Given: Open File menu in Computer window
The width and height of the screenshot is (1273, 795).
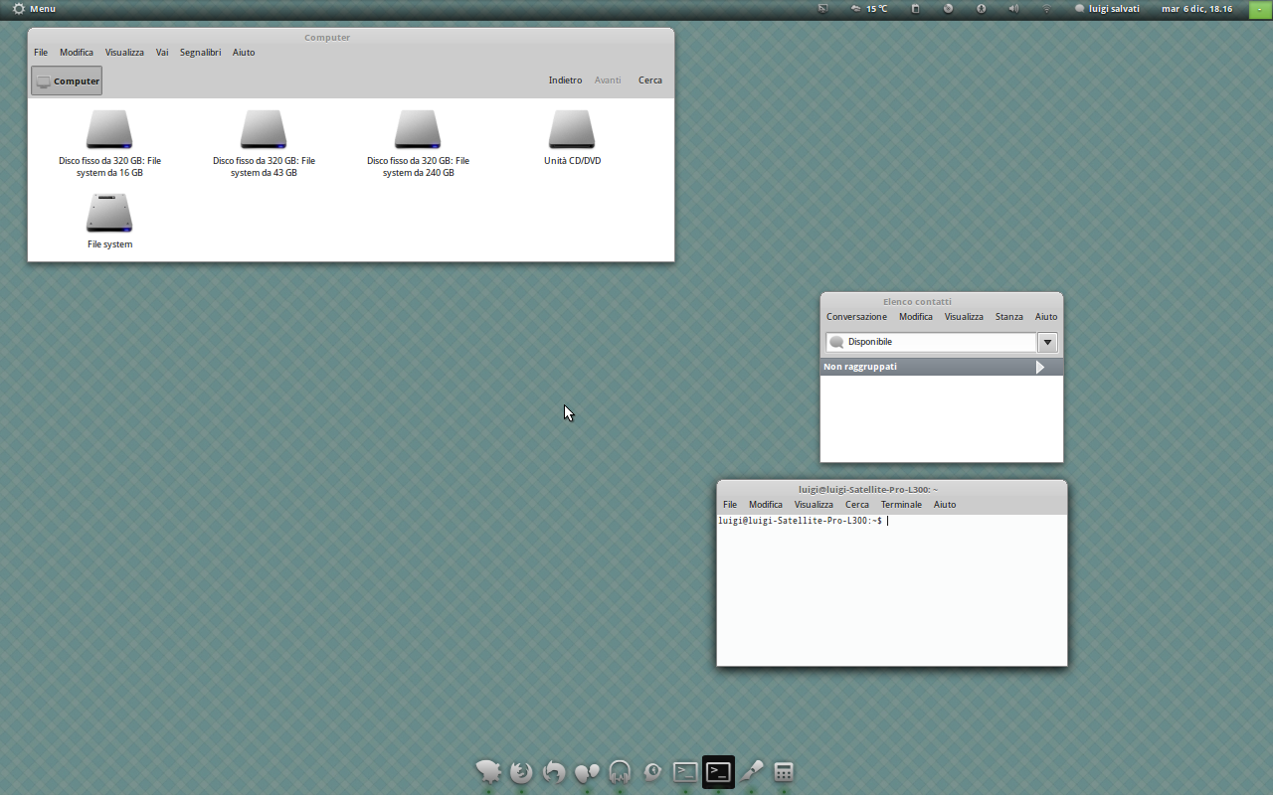Looking at the screenshot, I should pyautogui.click(x=41, y=53).
